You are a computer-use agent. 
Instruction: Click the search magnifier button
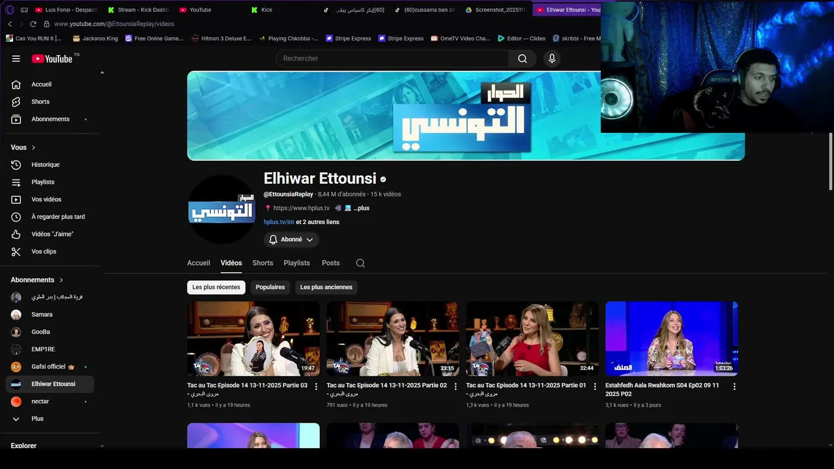[x=523, y=59]
